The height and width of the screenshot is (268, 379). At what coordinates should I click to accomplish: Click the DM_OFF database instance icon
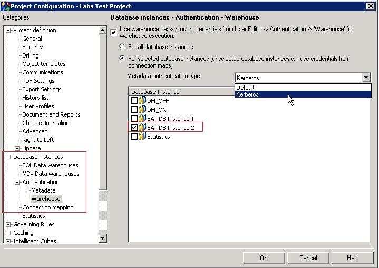(142, 100)
